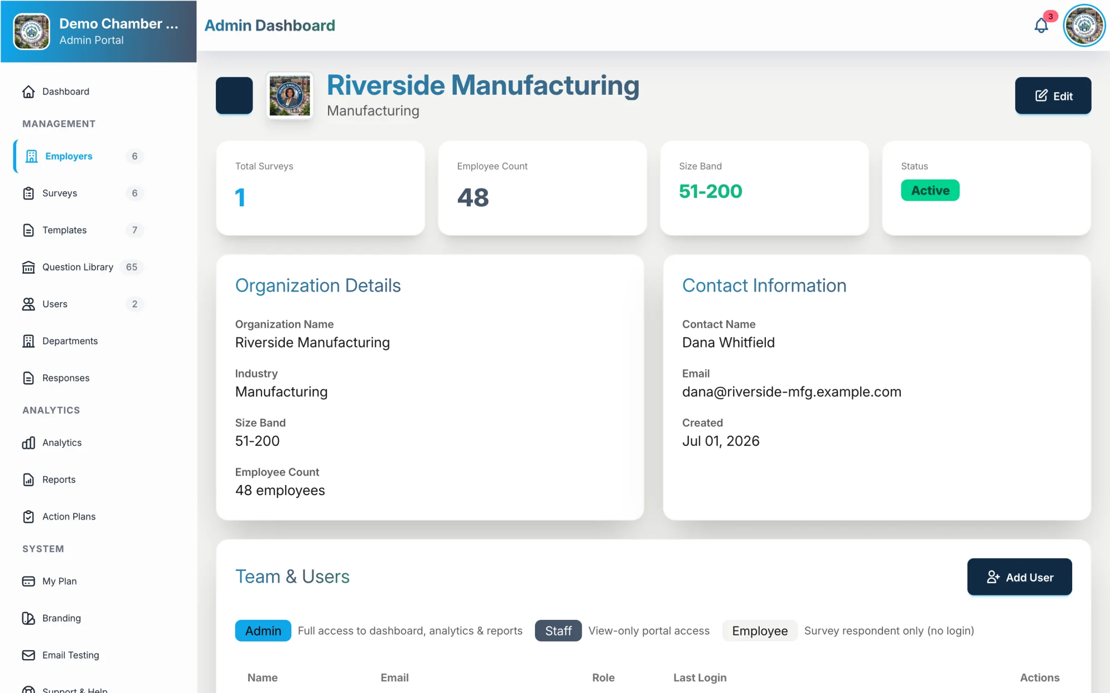Image resolution: width=1110 pixels, height=693 pixels.
Task: Click the Role column header
Action: (x=603, y=677)
